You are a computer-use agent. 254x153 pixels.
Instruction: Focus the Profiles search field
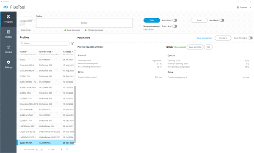(x=45, y=43)
